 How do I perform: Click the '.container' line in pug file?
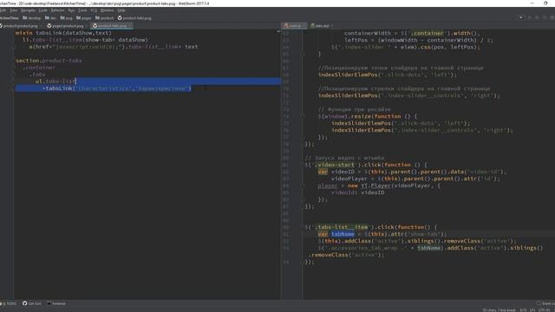click(x=38, y=68)
